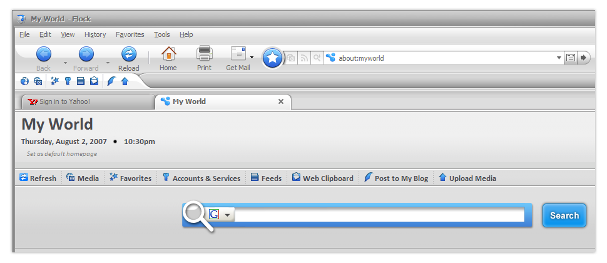Open Forward button history dropdown arrow
Screen dimensions: 607x263
[x=108, y=63]
